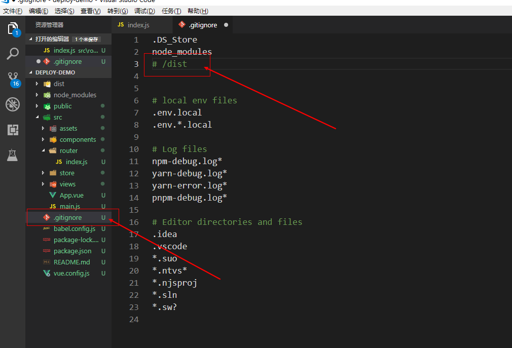Image resolution: width=512 pixels, height=348 pixels.
Task: Click editor line number 3
Action: tap(136, 64)
